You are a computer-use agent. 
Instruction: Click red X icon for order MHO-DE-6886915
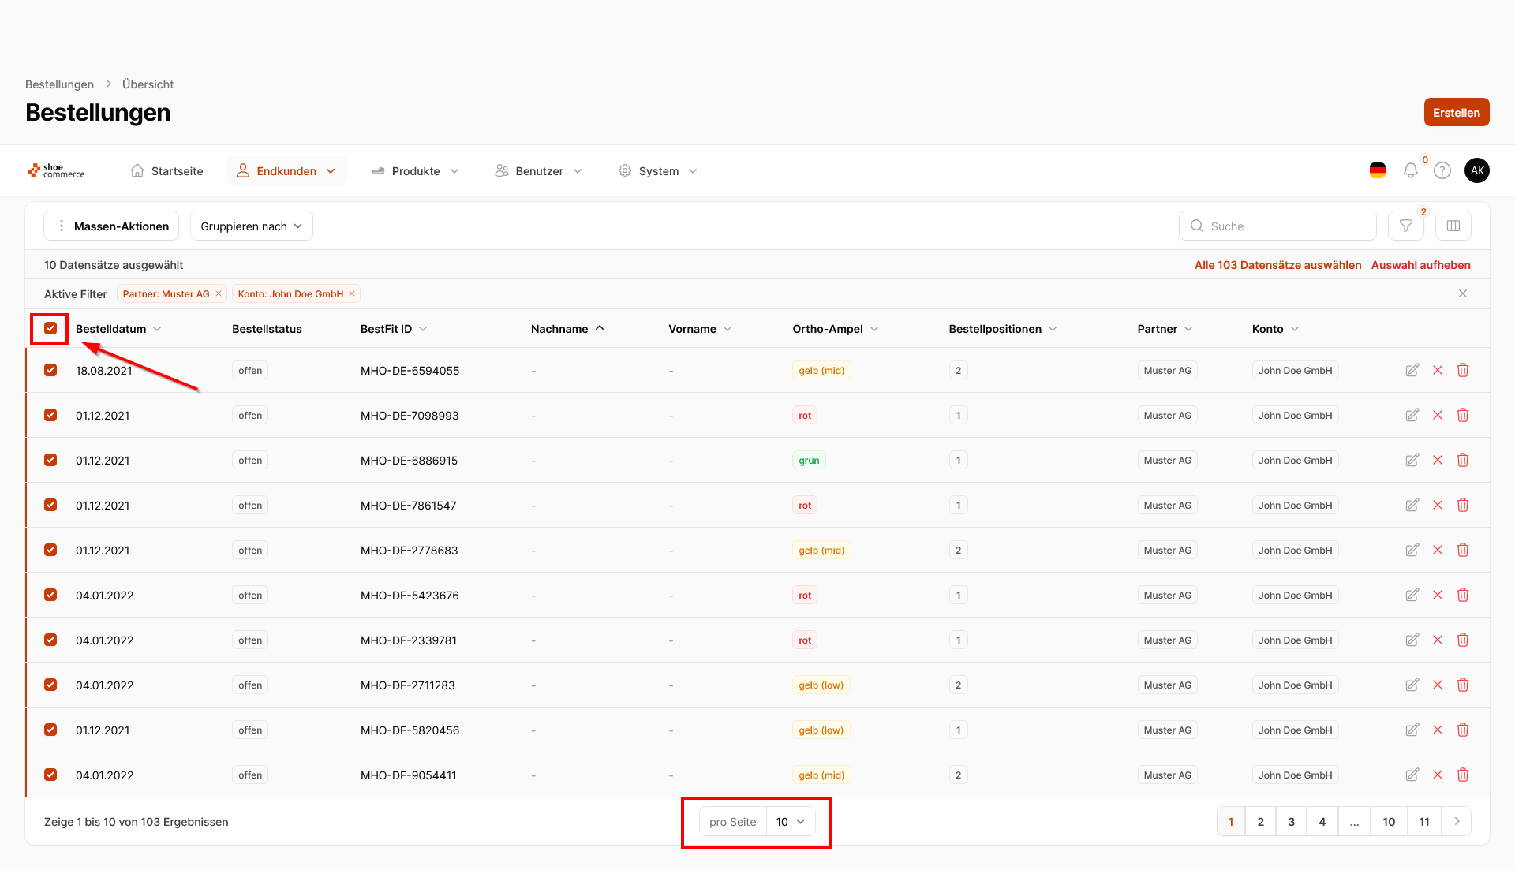tap(1437, 460)
